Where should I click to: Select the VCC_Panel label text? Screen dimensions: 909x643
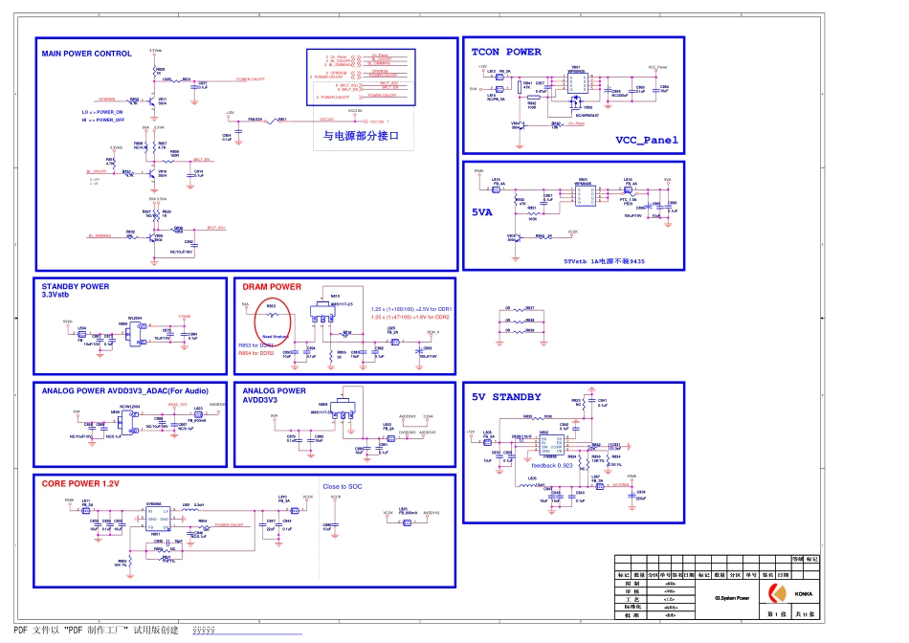(646, 140)
